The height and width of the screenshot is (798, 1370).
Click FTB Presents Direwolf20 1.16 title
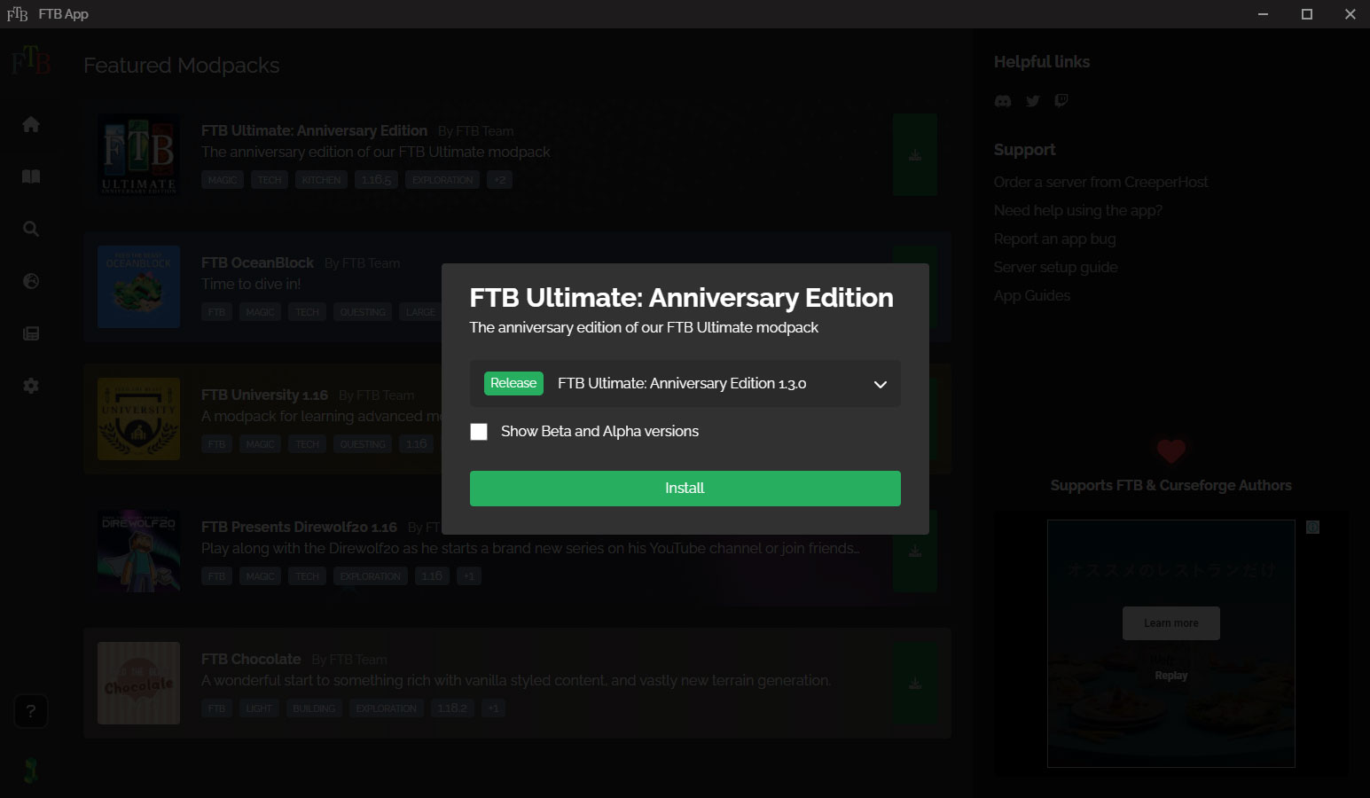tap(299, 528)
